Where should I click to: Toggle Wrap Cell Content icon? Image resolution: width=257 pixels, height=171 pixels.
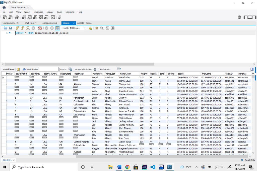[x=95, y=69]
